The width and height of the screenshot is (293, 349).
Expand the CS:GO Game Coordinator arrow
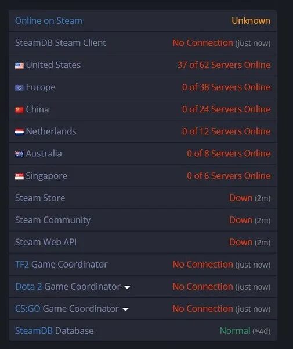coord(125,309)
